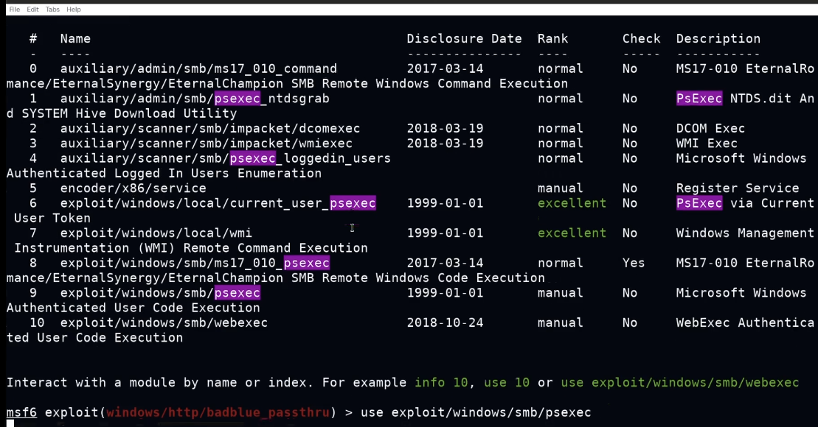Open the Help menu
Screen dimensions: 818x427
(73, 10)
